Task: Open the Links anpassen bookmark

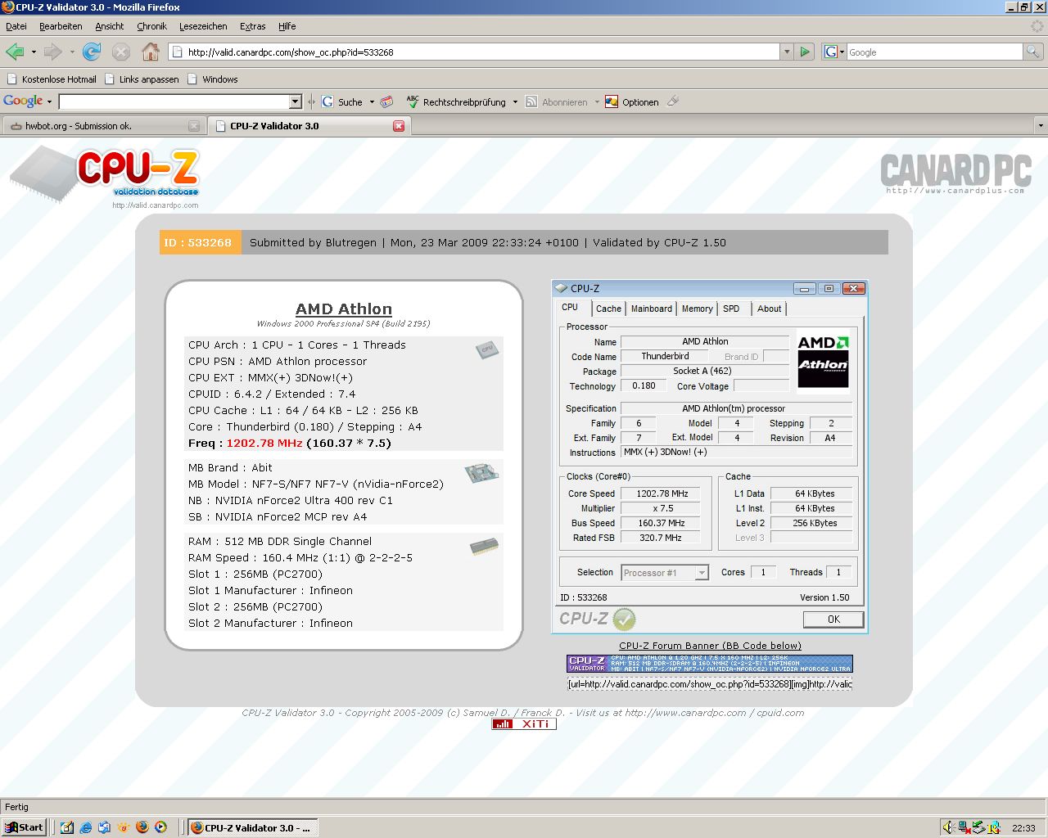Action: tap(141, 79)
